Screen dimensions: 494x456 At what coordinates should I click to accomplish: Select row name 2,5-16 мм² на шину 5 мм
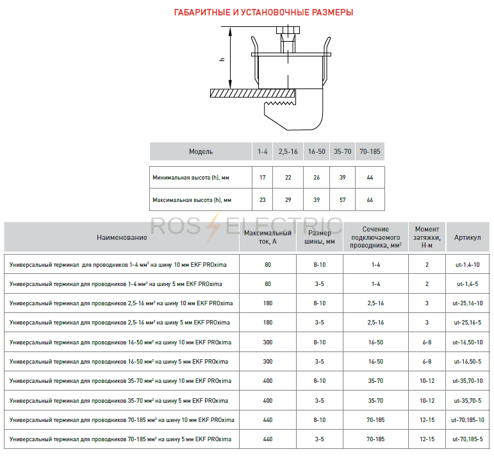119,323
